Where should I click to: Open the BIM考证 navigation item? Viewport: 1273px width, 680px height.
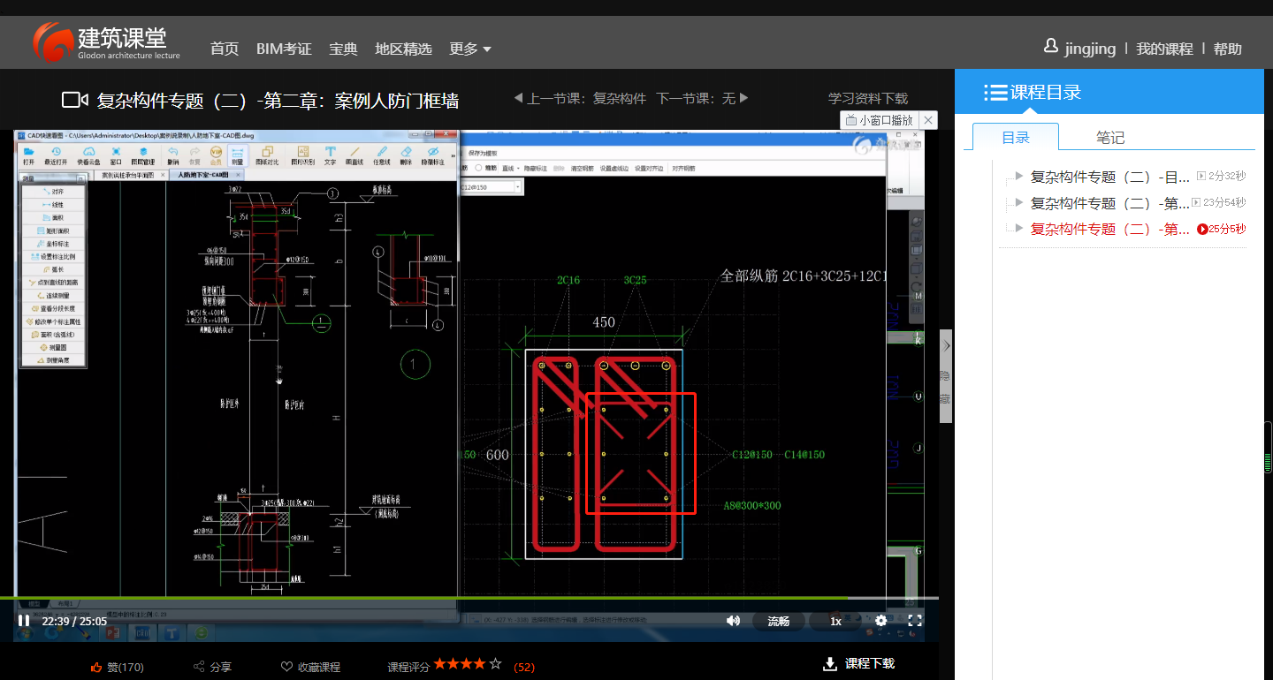tap(284, 49)
